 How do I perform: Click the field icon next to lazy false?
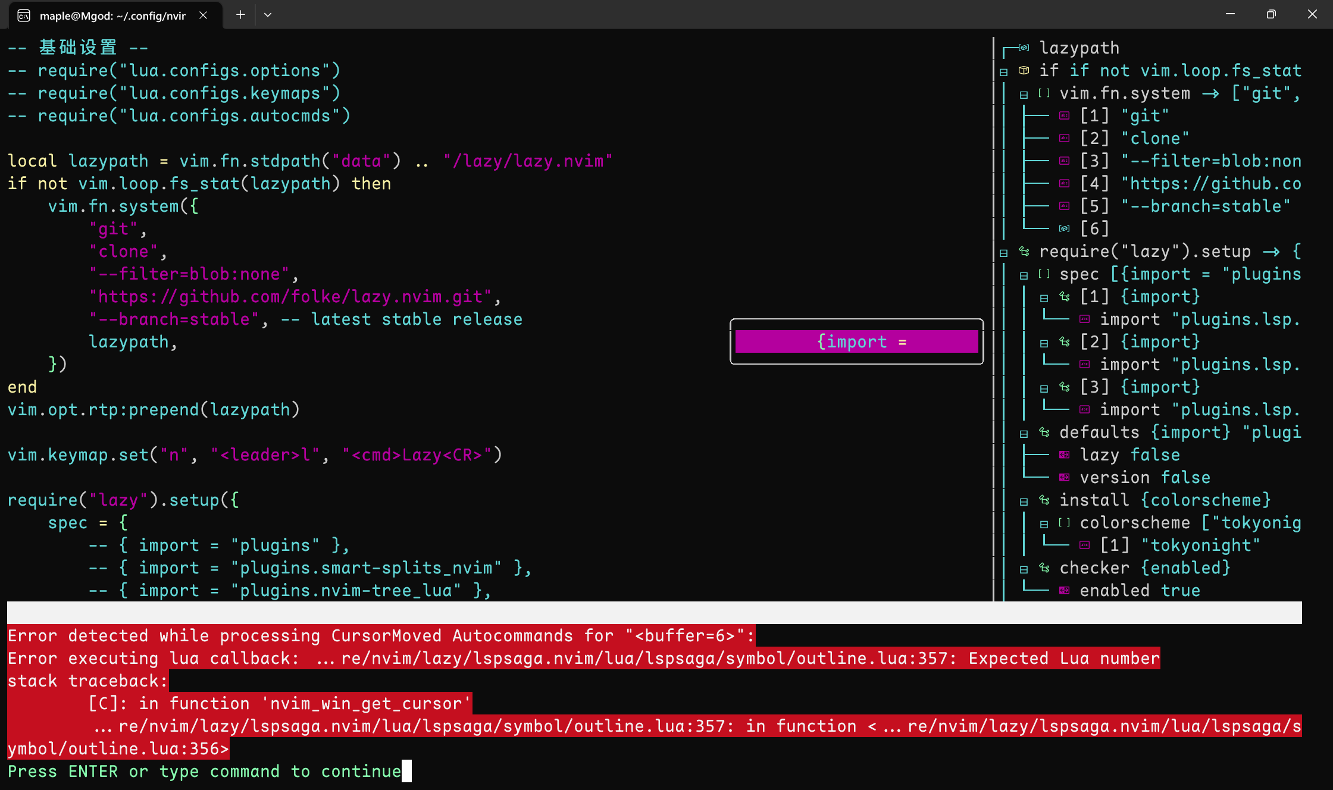click(1065, 455)
